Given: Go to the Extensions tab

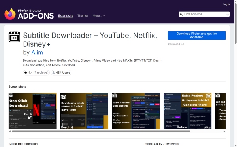Looking at the screenshot, I should (x=66, y=16).
